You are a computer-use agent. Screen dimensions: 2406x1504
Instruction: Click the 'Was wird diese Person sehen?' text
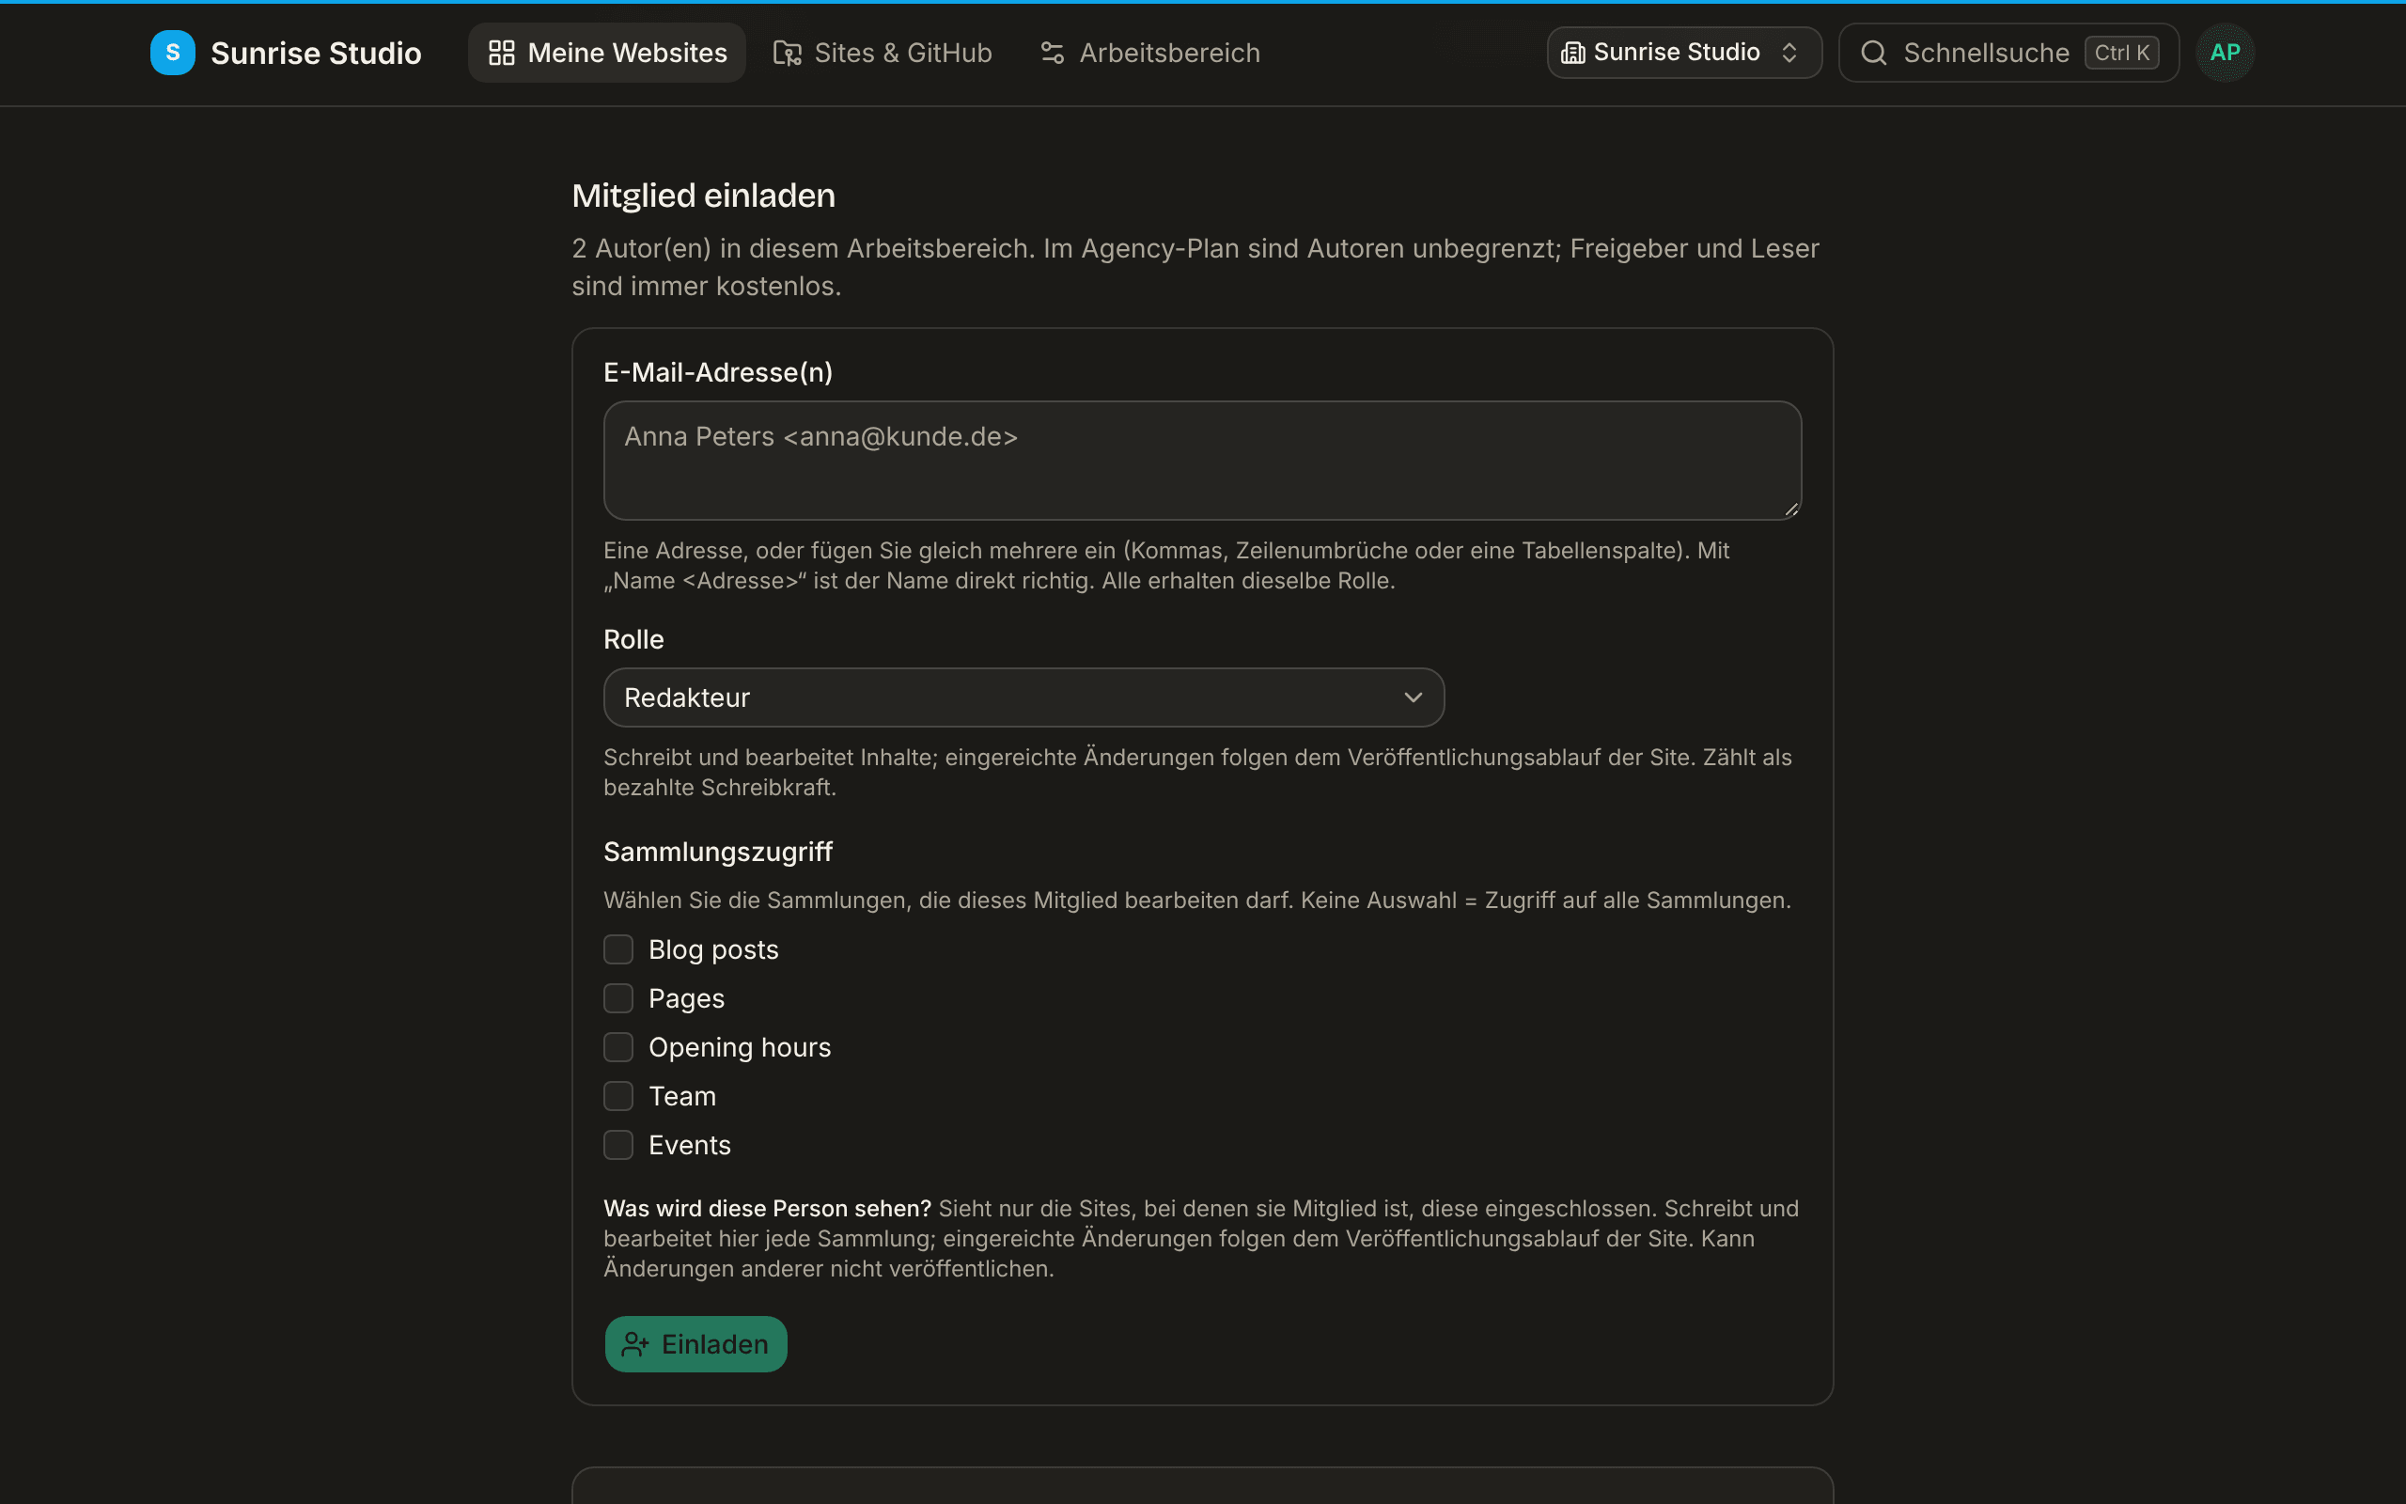coord(767,1209)
